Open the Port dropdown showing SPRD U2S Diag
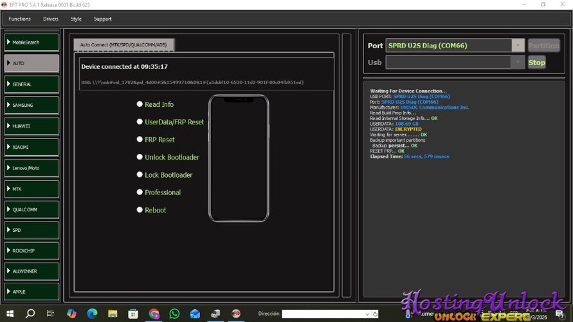The height and width of the screenshot is (322, 573). tap(518, 46)
